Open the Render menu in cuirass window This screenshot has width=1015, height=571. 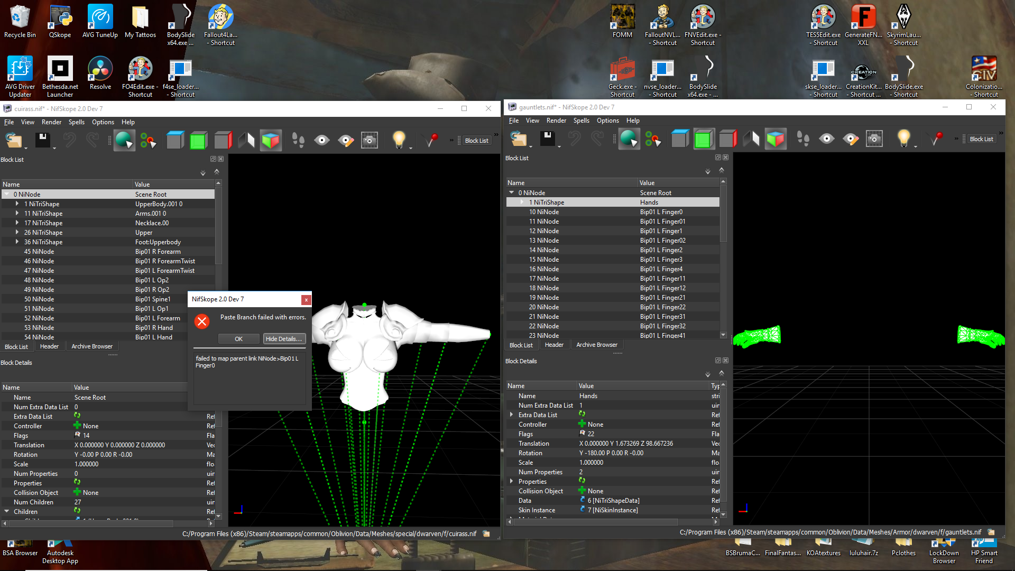coord(51,122)
